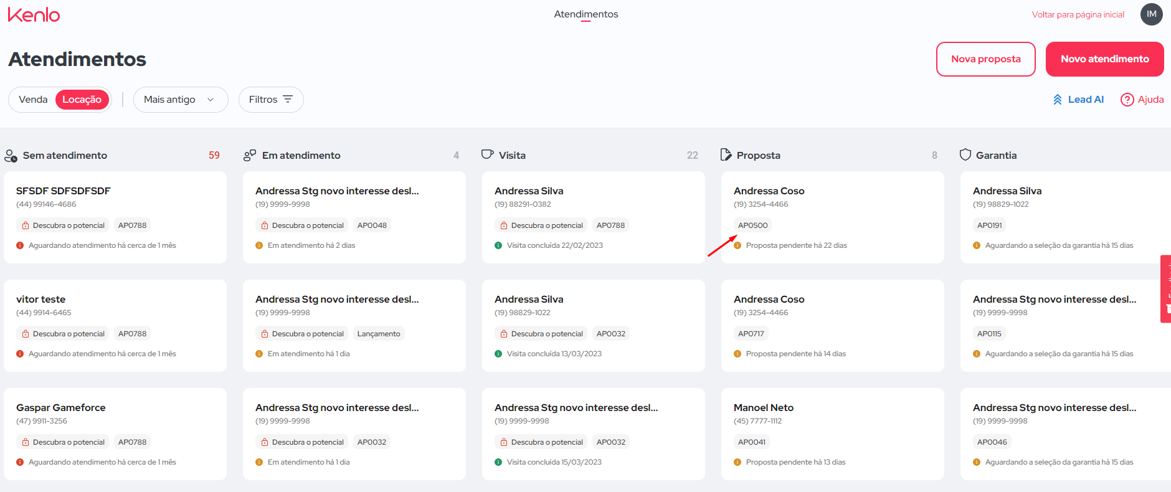Open the Filtros panel
The image size is (1171, 492).
271,100
